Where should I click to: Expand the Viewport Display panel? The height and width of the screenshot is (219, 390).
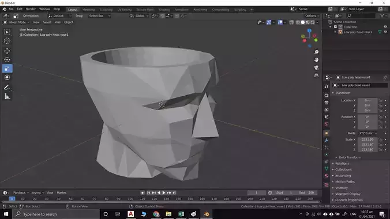(x=347, y=194)
